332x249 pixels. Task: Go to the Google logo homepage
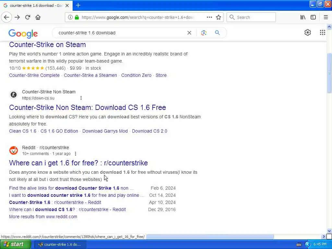click(x=23, y=33)
